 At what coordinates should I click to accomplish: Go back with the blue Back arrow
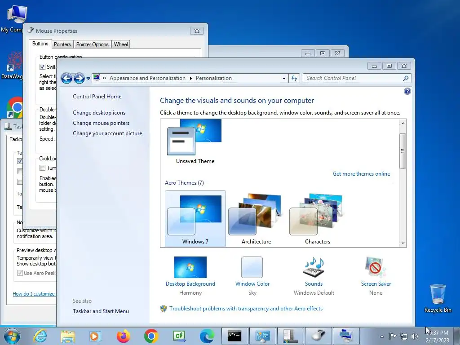coord(66,78)
